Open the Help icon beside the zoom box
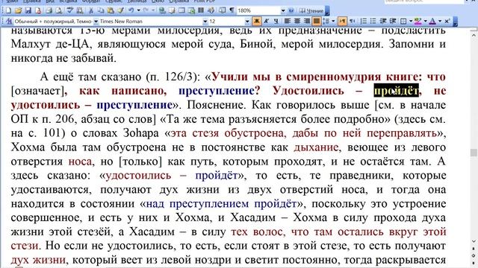This screenshot has width=478, height=268. pos(291,10)
